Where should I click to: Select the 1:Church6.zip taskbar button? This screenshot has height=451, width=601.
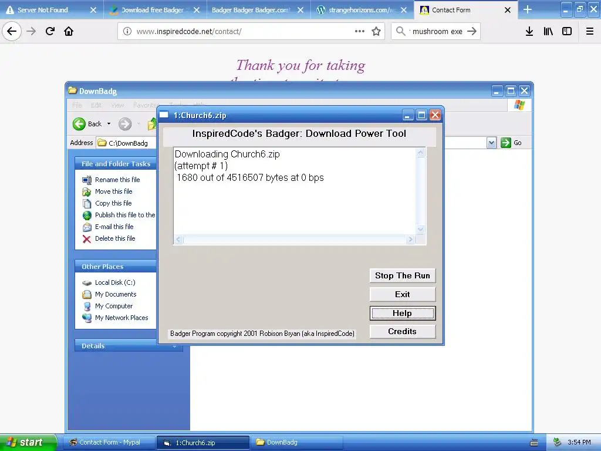(x=203, y=443)
